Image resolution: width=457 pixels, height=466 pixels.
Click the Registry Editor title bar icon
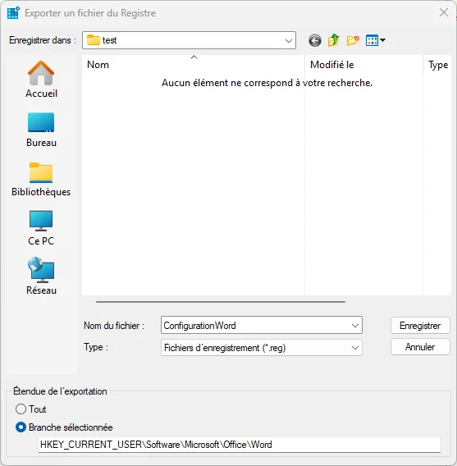tap(13, 13)
